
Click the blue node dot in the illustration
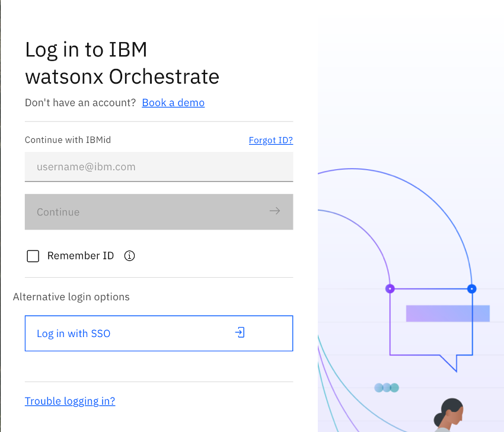471,289
